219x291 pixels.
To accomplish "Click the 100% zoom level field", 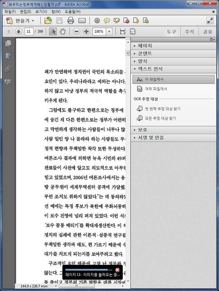I will [x=99, y=31].
